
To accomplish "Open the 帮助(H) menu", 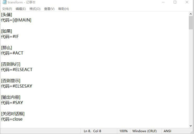I will point(63,9).
